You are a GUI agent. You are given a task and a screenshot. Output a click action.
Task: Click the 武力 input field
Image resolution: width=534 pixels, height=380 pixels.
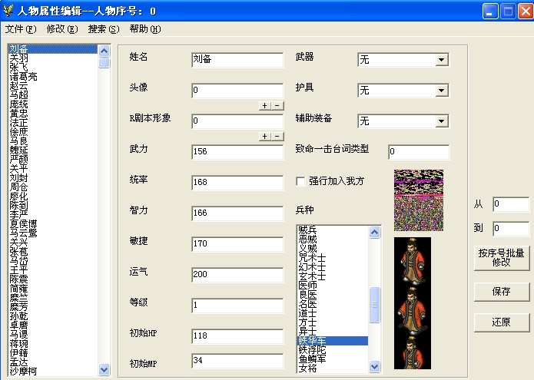[x=237, y=151]
